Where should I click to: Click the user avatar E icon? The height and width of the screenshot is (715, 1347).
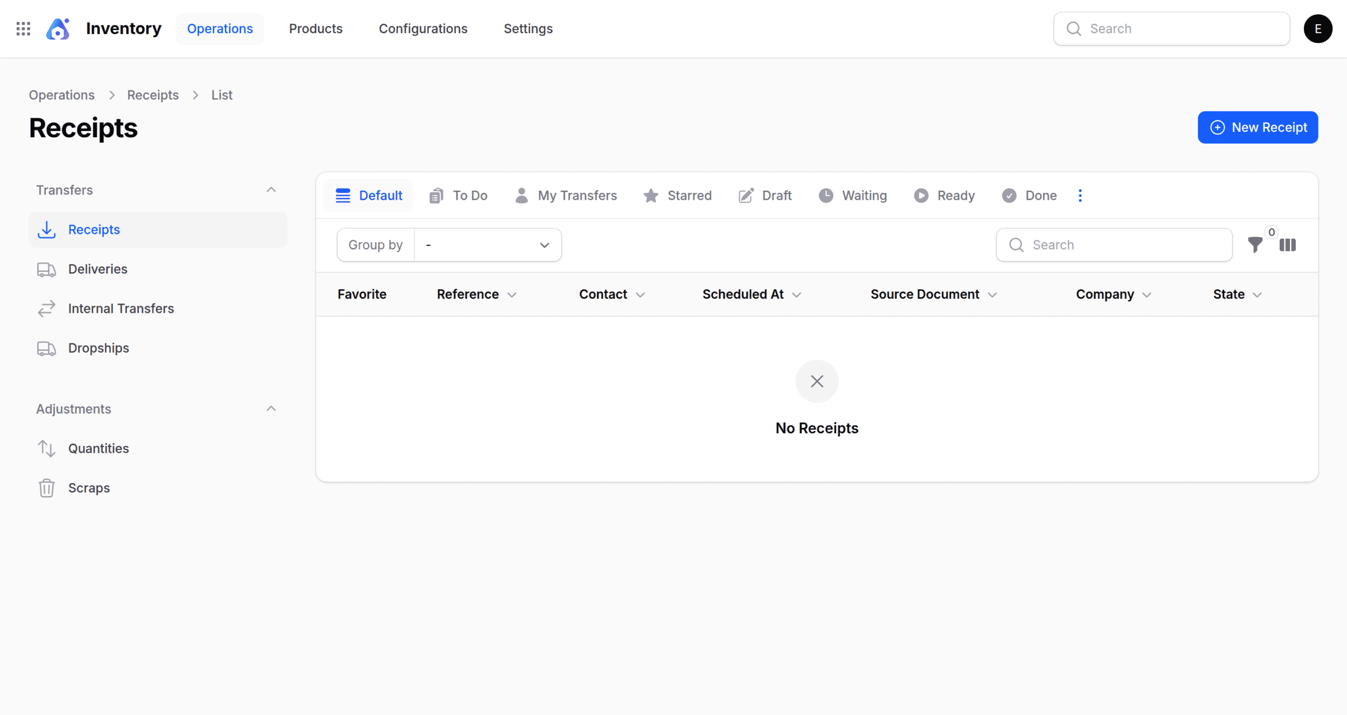coord(1318,28)
